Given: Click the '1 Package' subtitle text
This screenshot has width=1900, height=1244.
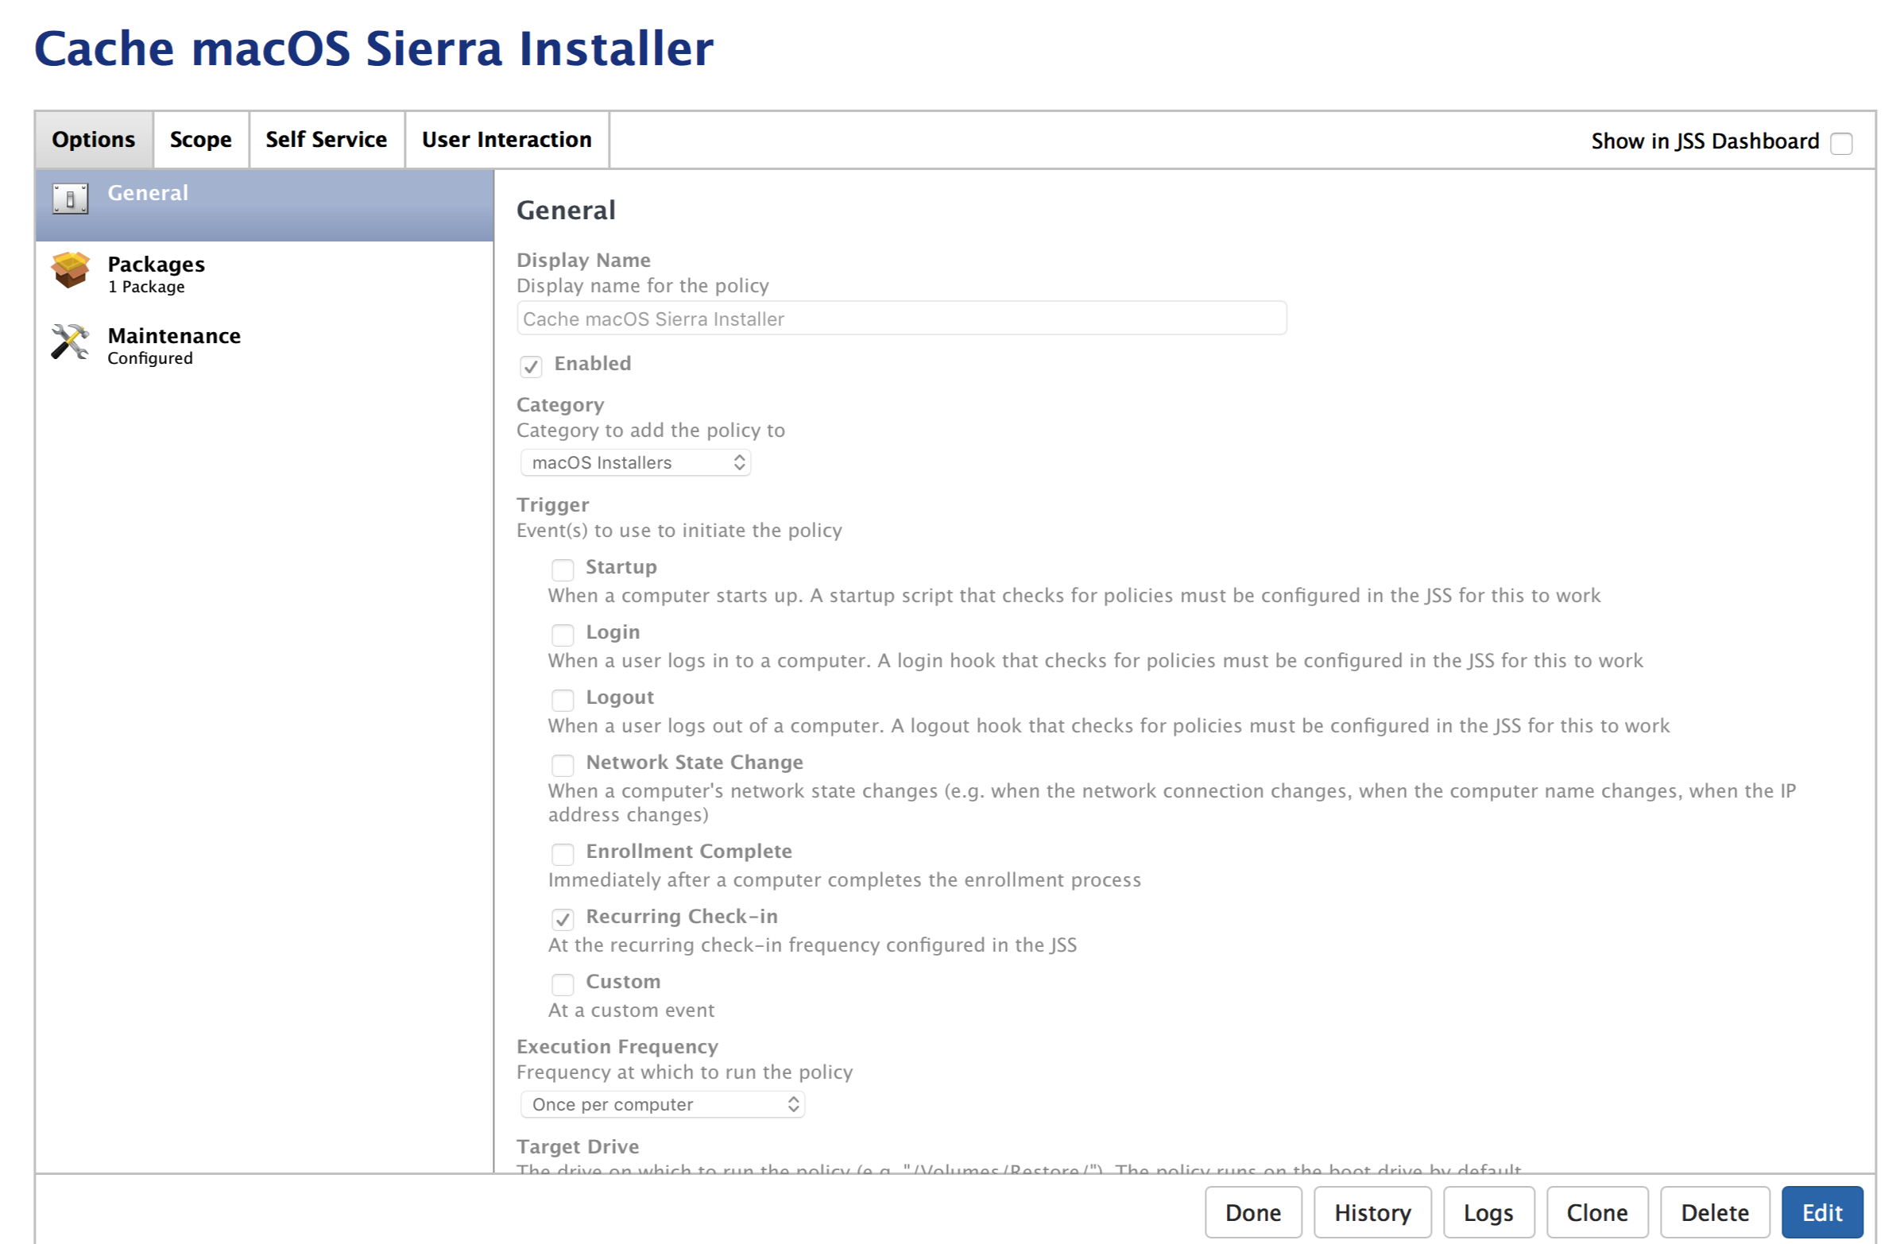Looking at the screenshot, I should pos(147,288).
